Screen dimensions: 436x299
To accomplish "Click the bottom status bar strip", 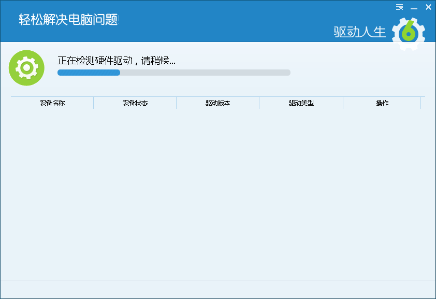I will [218, 289].
